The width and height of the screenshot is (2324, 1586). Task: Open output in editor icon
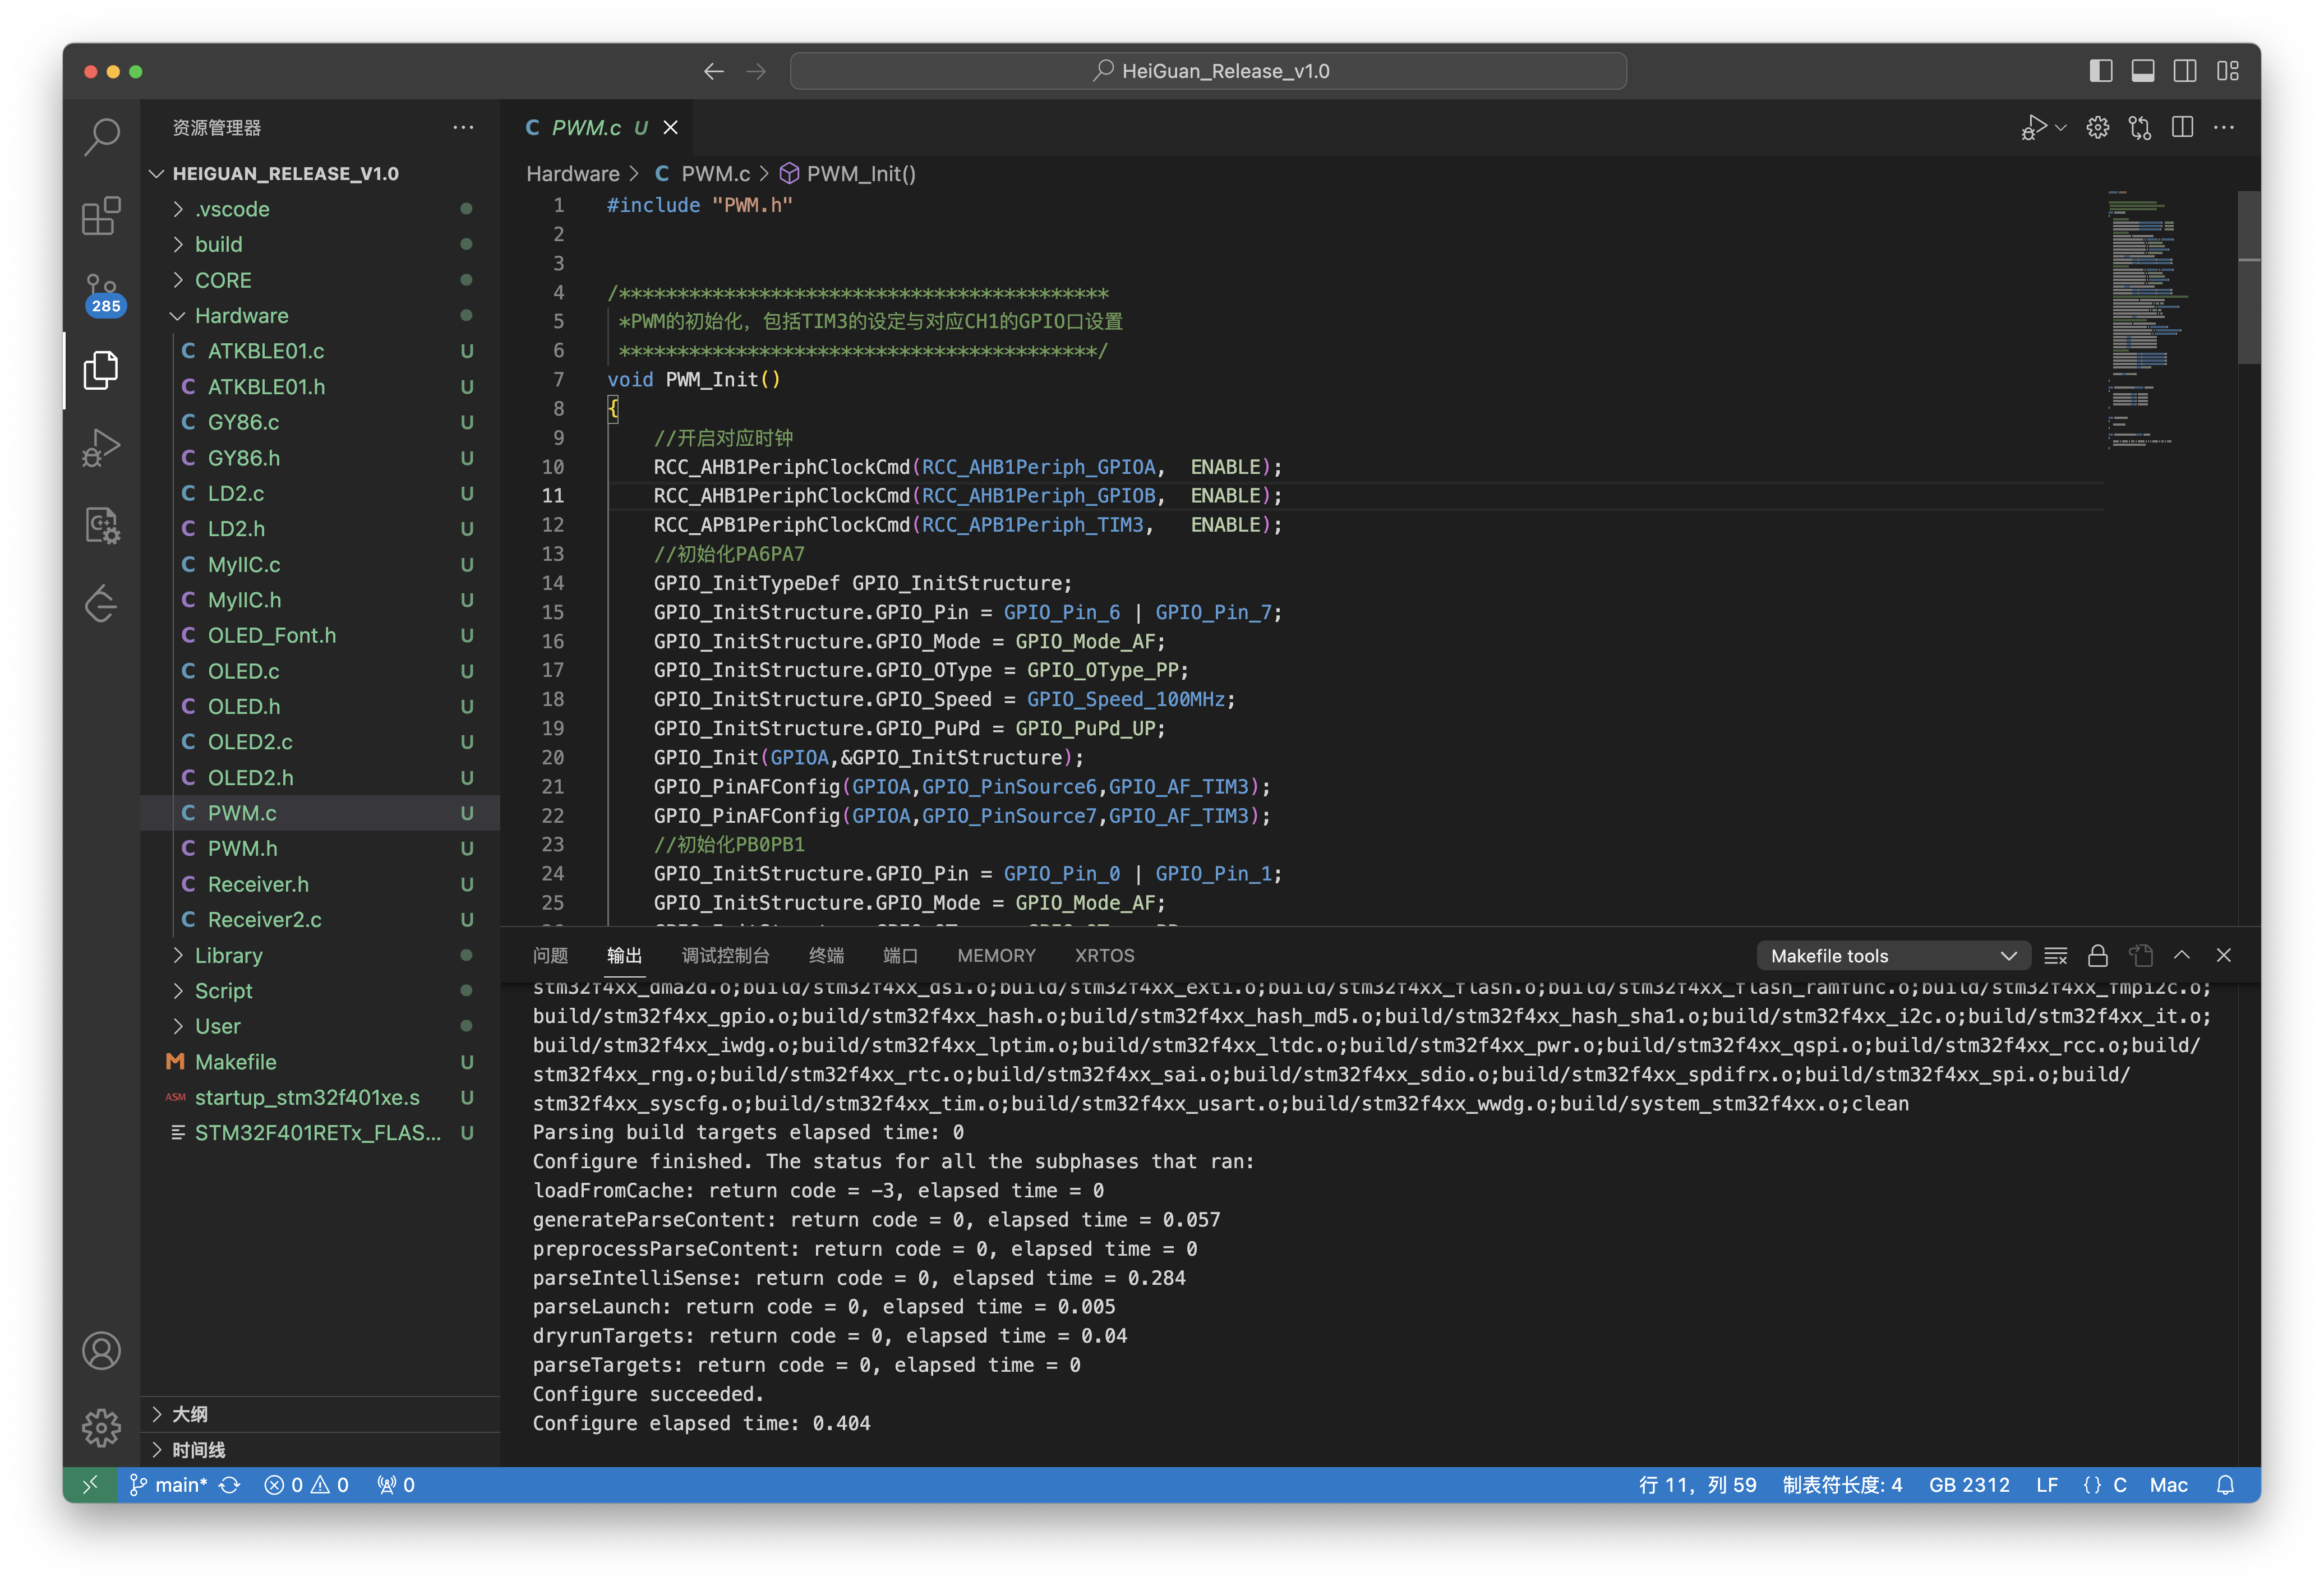tap(2141, 956)
